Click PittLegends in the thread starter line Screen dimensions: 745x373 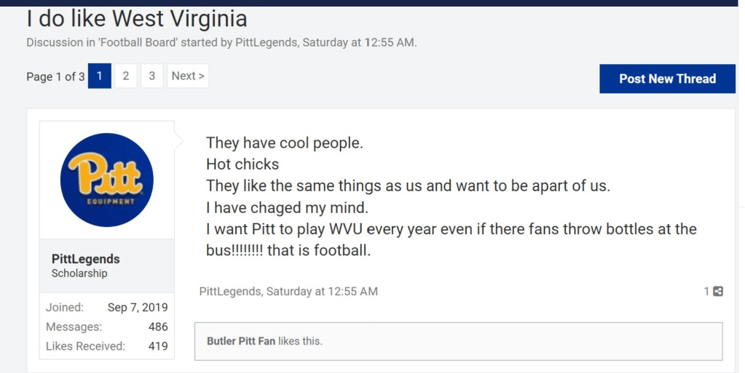coord(267,42)
